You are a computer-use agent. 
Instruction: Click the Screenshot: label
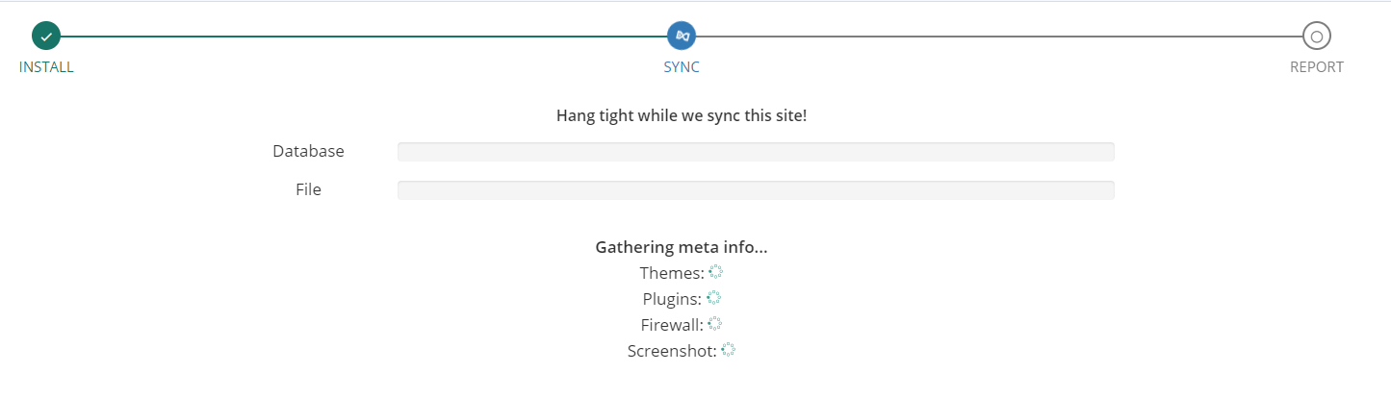672,351
